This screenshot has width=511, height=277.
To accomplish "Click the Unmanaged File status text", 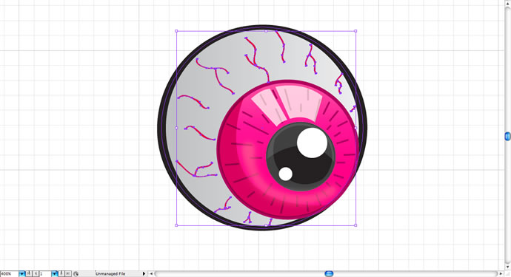I will pyautogui.click(x=110, y=274).
